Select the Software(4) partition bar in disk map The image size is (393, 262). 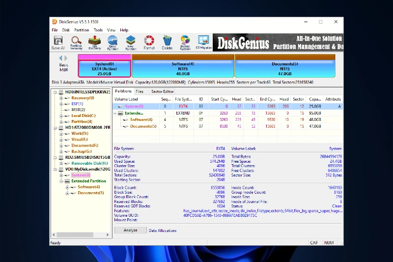point(182,67)
